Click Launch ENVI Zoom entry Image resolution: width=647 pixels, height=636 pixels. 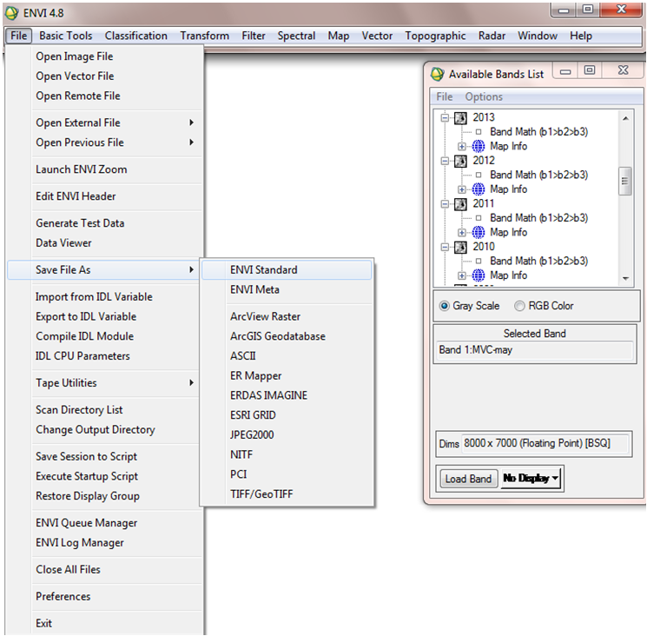pyautogui.click(x=105, y=169)
